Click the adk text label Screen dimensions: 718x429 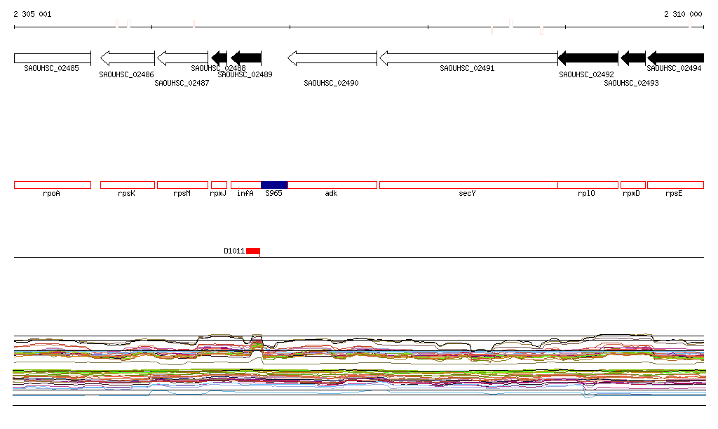(331, 193)
